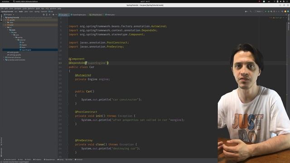This screenshot has width=290, height=163.
Task: Switch to the Main.java editor tab
Action: 110,14
